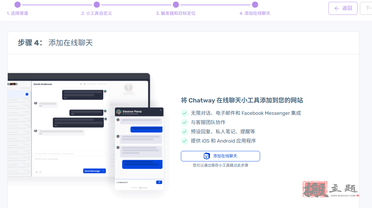
Task: Click the 返回 back button
Action: point(343,8)
